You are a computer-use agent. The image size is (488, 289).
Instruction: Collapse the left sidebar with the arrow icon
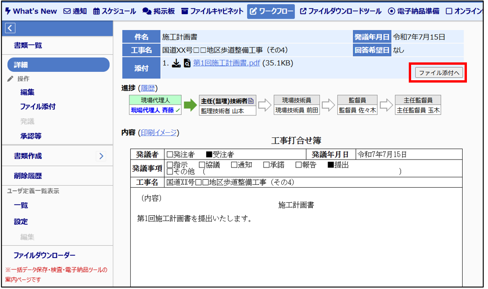pos(10,28)
